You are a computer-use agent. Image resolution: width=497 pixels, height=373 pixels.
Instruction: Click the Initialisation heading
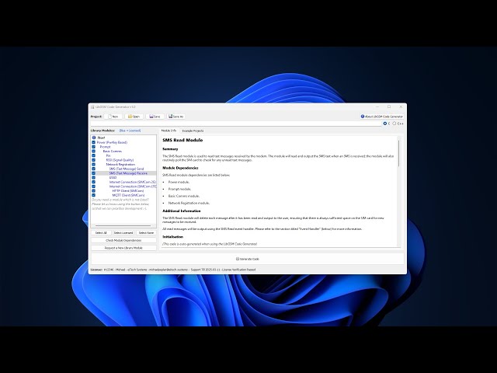pyautogui.click(x=172, y=237)
